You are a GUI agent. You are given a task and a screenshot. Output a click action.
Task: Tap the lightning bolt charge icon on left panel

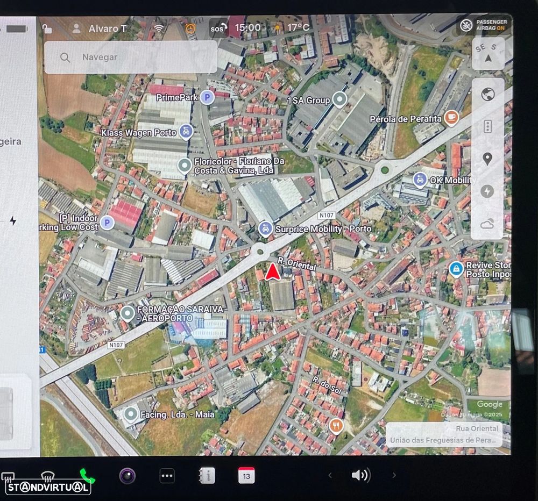click(13, 220)
